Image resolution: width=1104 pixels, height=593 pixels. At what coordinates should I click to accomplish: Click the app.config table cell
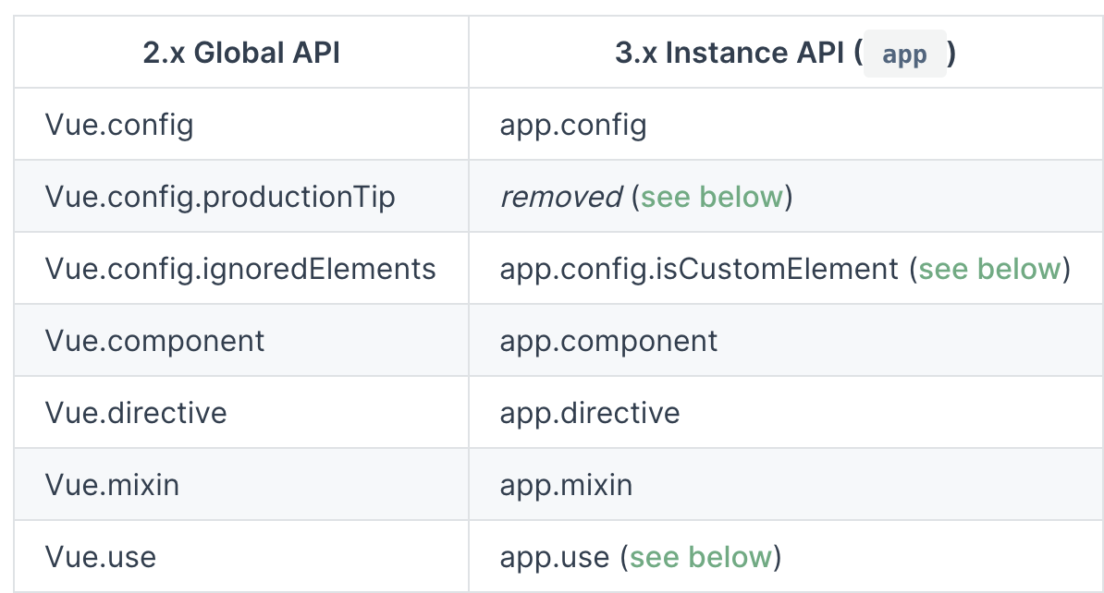coord(786,125)
